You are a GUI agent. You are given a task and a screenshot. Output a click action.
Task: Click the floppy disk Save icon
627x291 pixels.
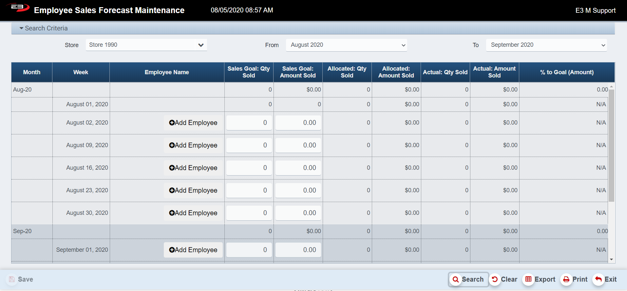click(x=12, y=279)
